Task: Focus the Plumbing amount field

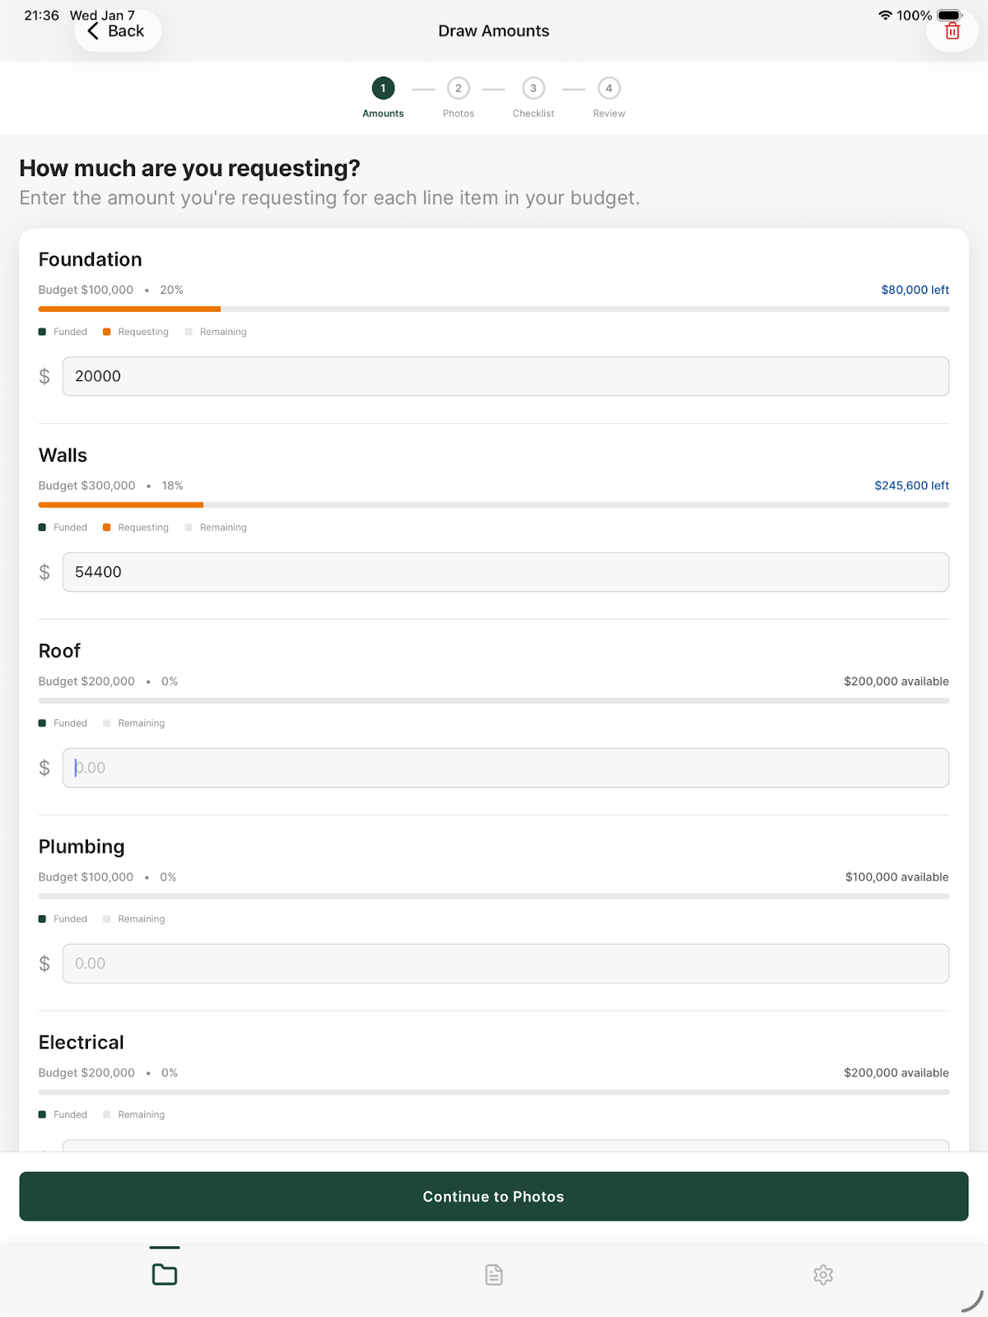Action: [x=506, y=964]
